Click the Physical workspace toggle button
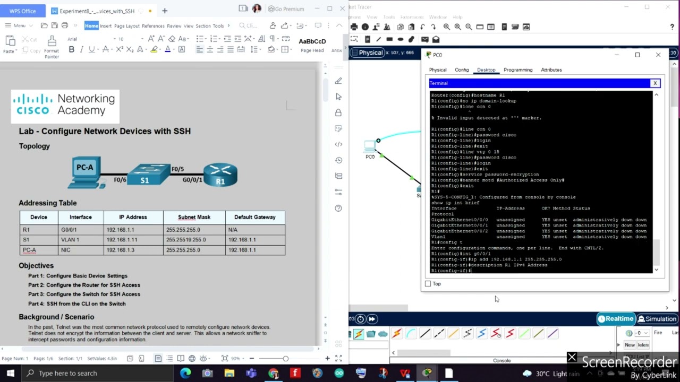680x382 pixels. (x=367, y=53)
